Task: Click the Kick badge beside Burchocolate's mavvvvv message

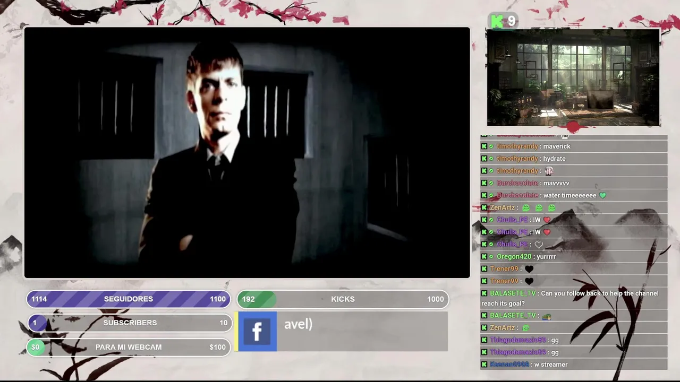Action: [x=484, y=183]
